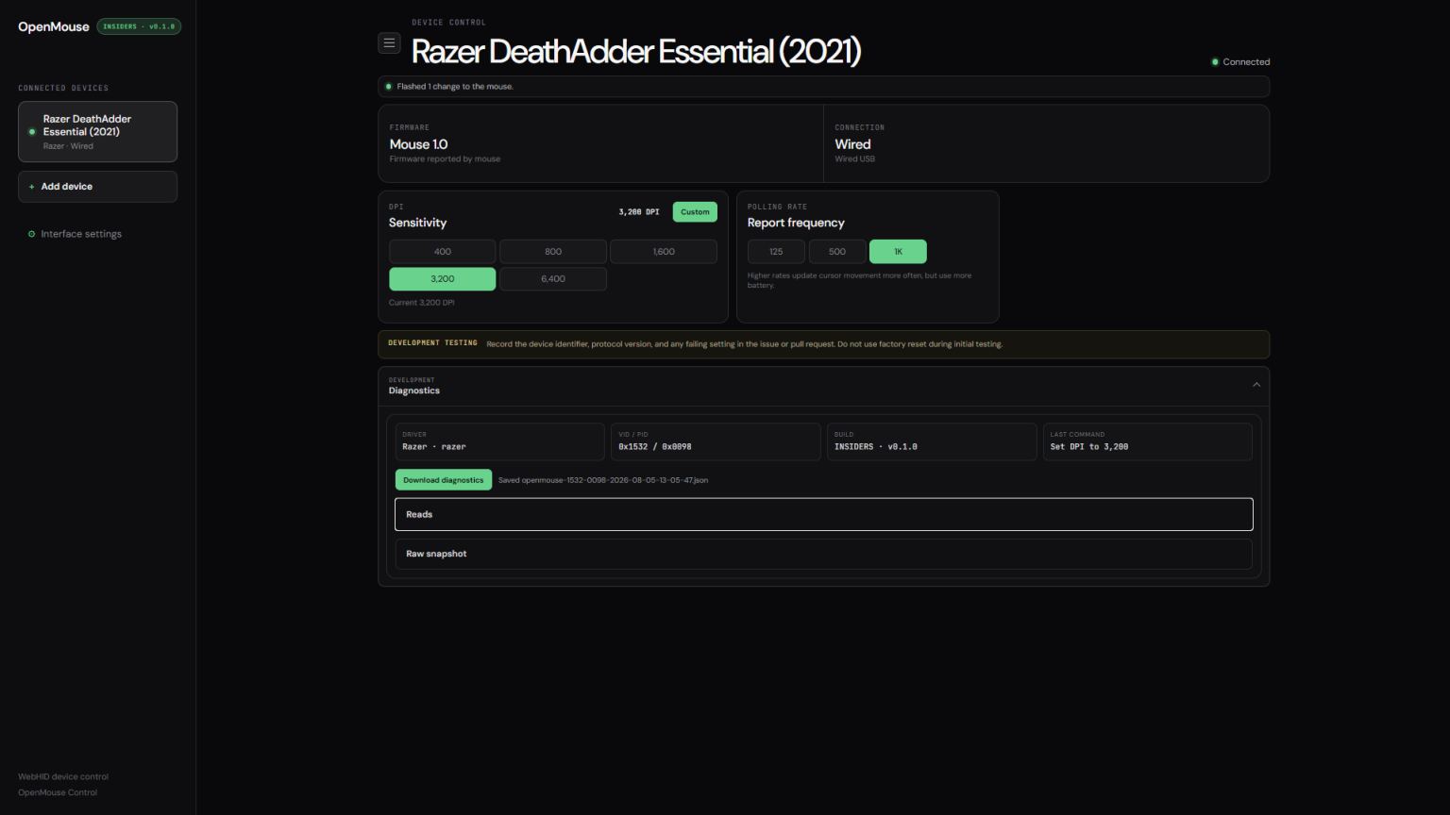Download diagnostics file

tap(444, 480)
